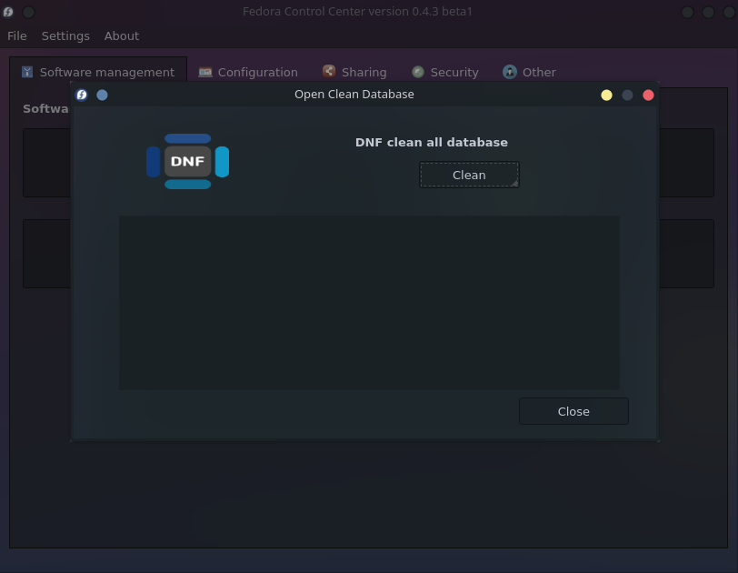Click the Fedora icon in the dialog title bar
738x573 pixels.
82,95
